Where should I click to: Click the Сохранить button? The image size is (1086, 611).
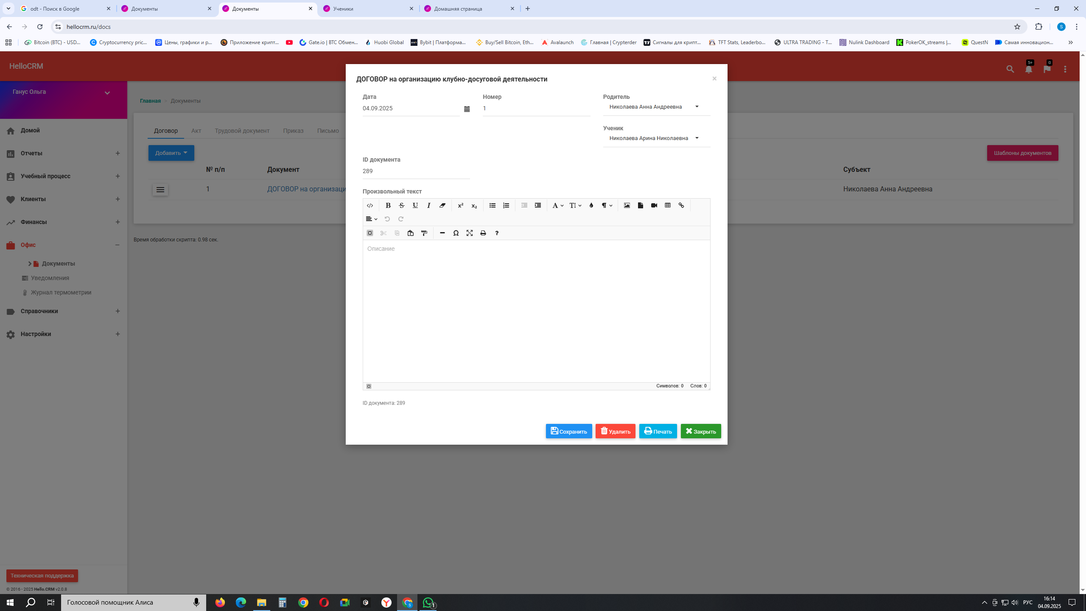coord(568,431)
